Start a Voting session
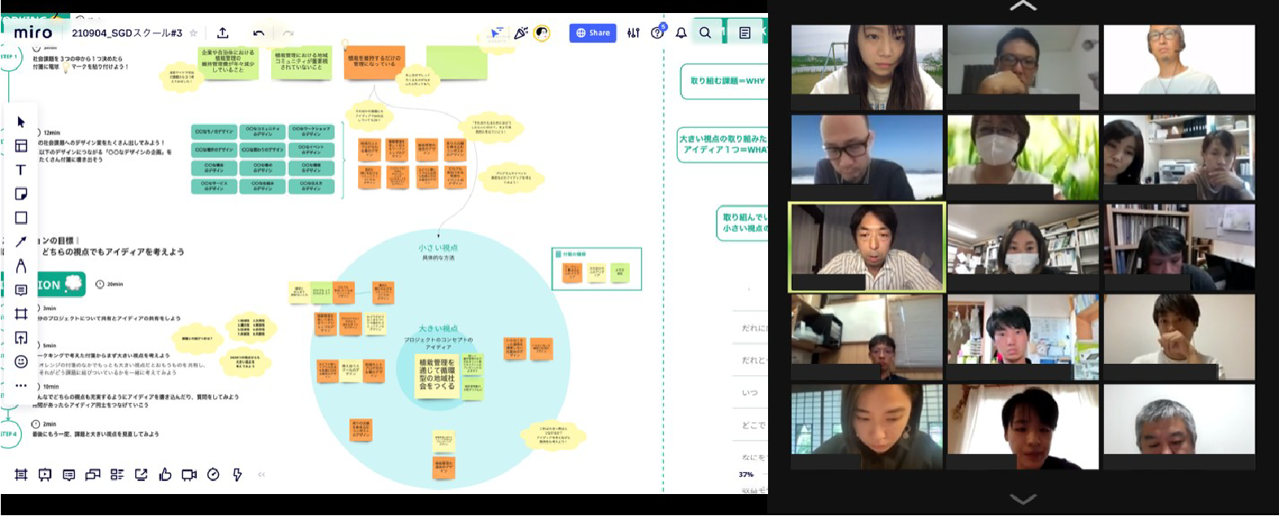This screenshot has width=1279, height=516. [x=165, y=474]
